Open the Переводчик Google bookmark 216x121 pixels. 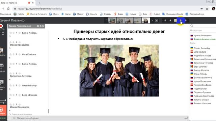point(172,14)
